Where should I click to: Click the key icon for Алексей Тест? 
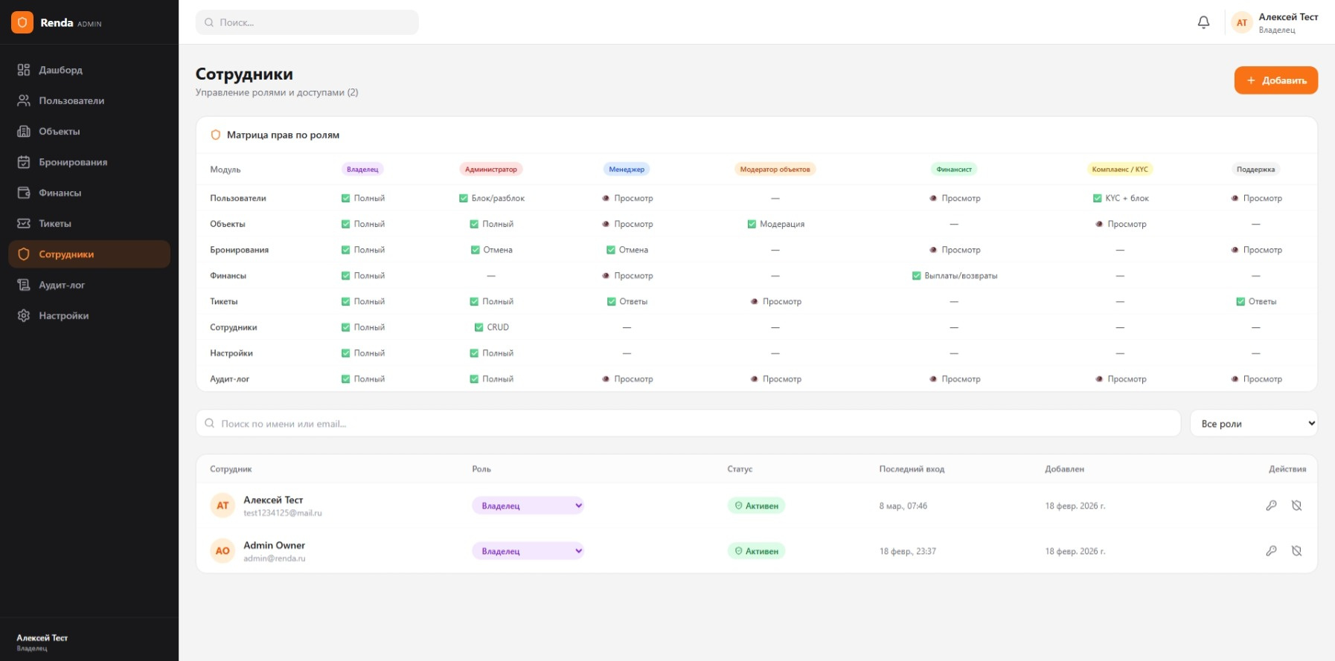pos(1271,506)
